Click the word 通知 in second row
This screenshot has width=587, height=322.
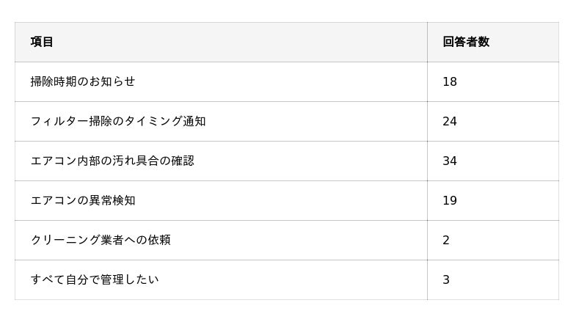[x=194, y=121]
